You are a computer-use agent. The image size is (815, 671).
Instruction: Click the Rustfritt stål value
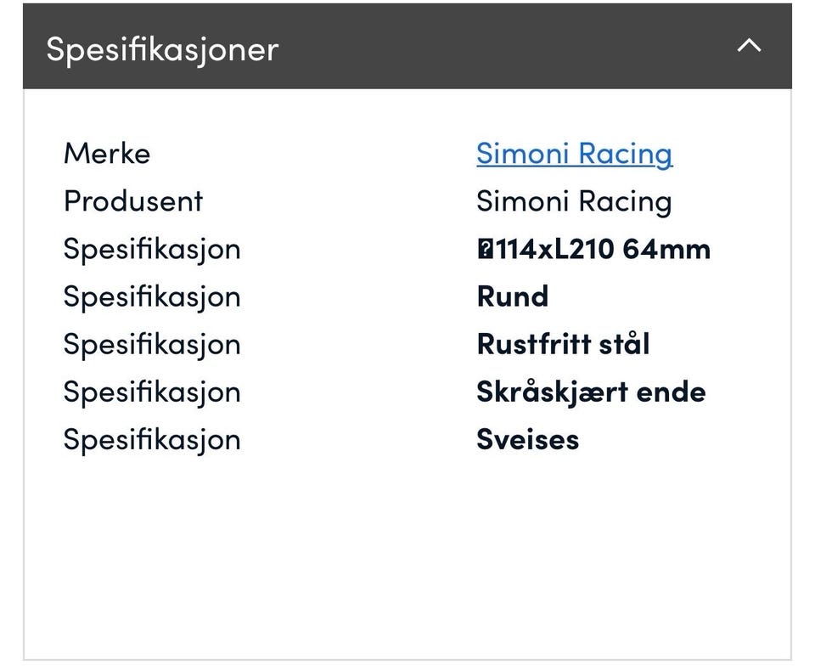[x=563, y=344]
